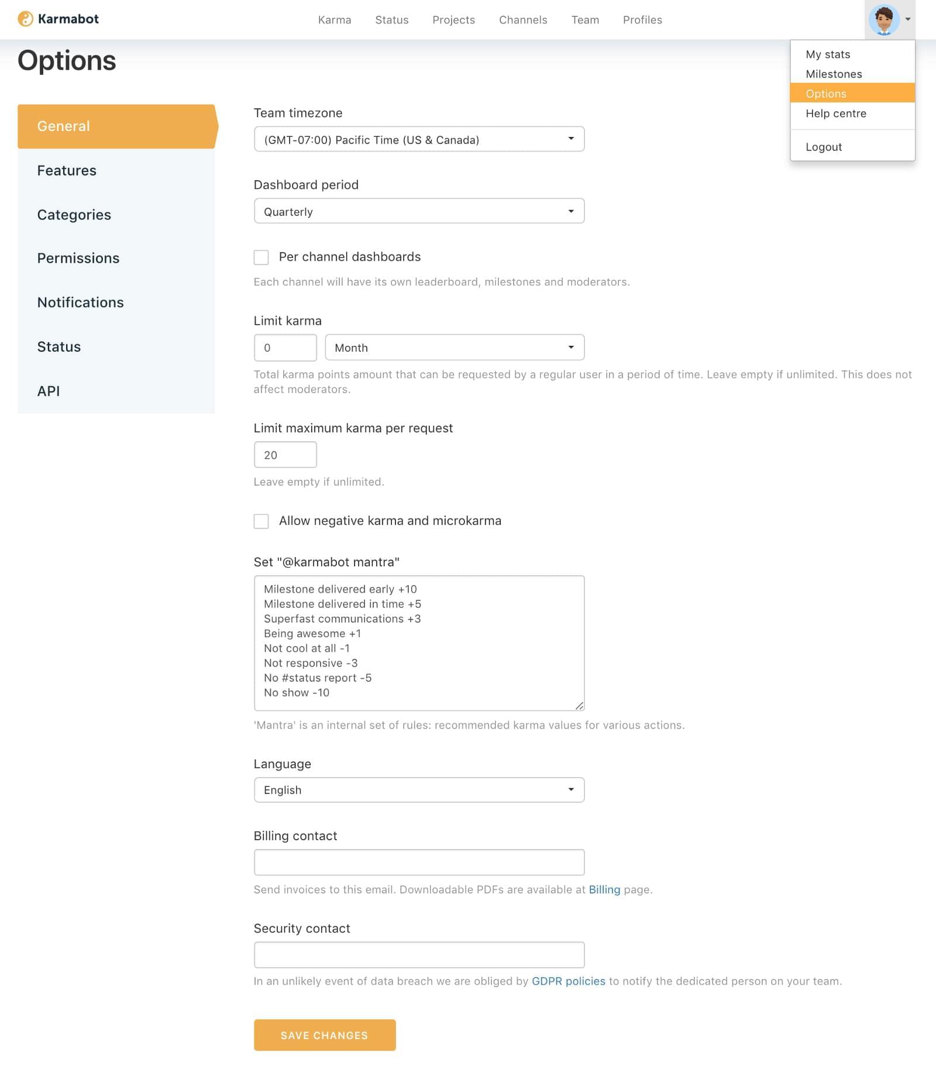The height and width of the screenshot is (1076, 936).
Task: Select Logout from the user menu
Action: 824,146
